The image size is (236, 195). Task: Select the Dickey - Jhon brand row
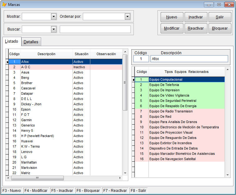pos(65,104)
